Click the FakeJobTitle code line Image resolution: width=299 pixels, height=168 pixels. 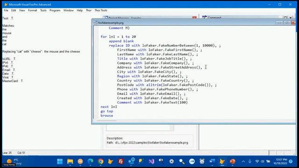tap(155, 58)
